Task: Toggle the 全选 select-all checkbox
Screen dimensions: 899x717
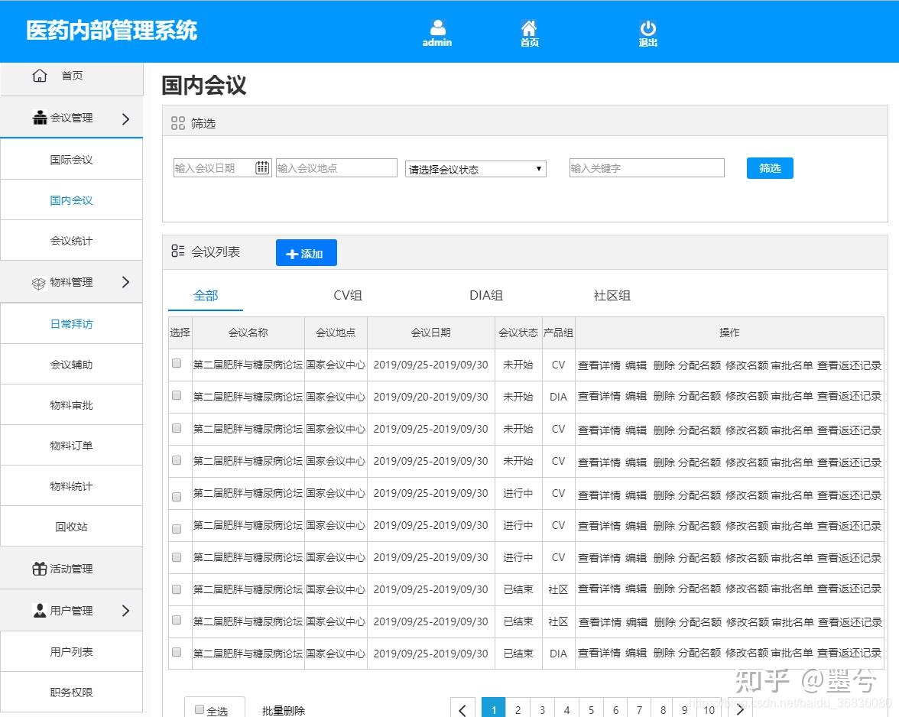Action: click(200, 709)
